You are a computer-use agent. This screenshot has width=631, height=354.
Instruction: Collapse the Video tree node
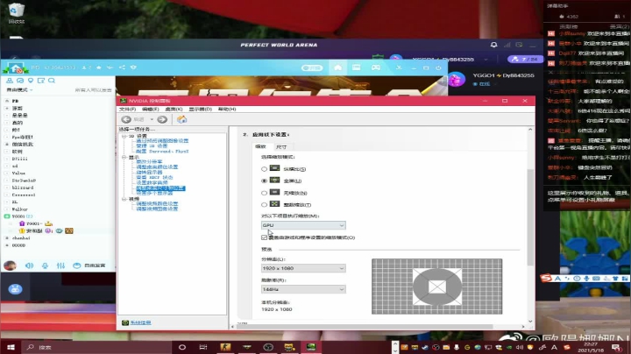click(x=124, y=199)
